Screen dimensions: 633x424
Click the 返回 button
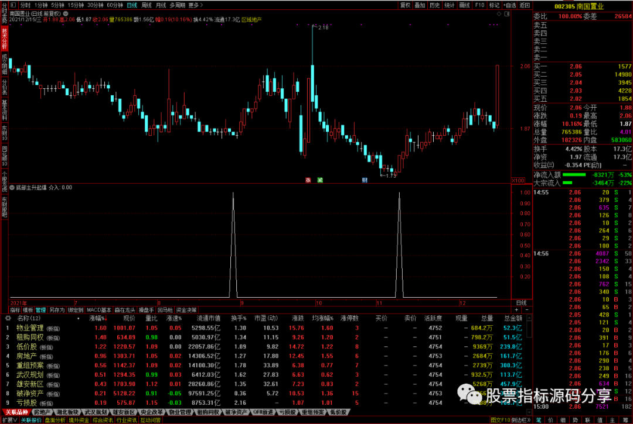(x=525, y=5)
